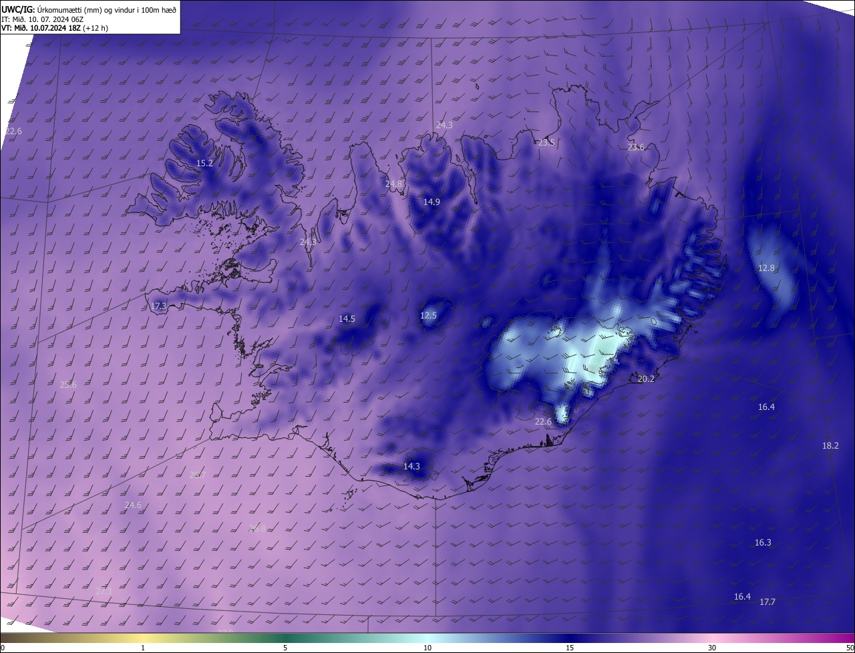Click the 24.8 value label
The height and width of the screenshot is (653, 855).
[x=394, y=184]
